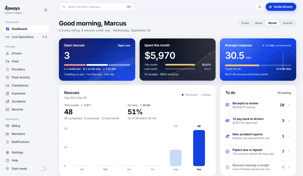Screen dimensions: 303x176
Task: Expand Receipts to review row chevron
Action: 289,105
